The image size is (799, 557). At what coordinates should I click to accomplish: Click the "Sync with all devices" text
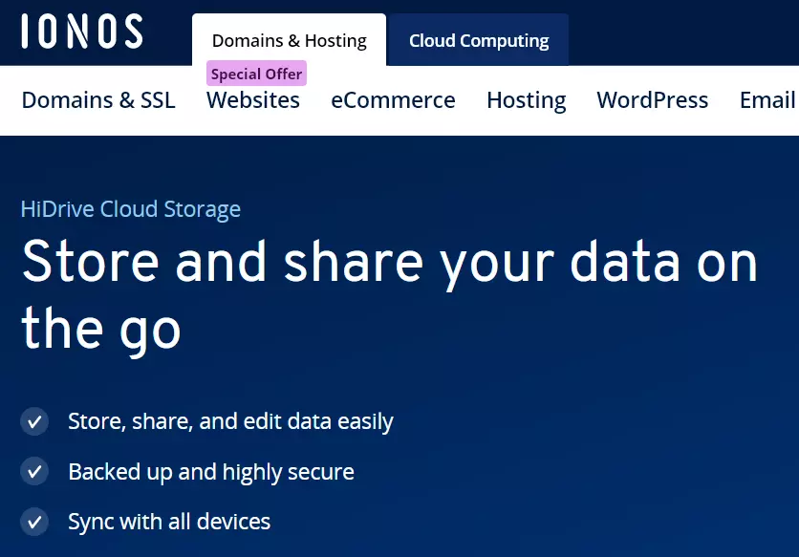[x=169, y=522]
